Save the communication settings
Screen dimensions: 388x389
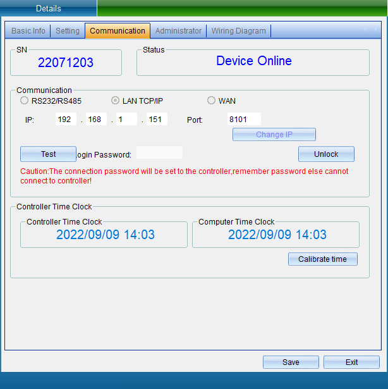click(x=291, y=362)
